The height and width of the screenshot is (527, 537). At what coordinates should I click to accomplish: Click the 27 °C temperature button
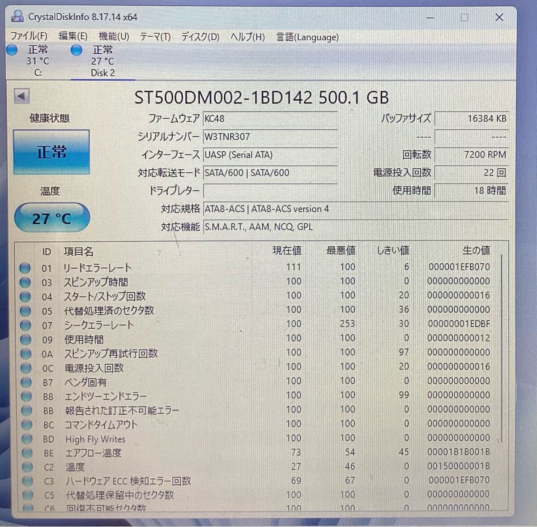pyautogui.click(x=52, y=219)
